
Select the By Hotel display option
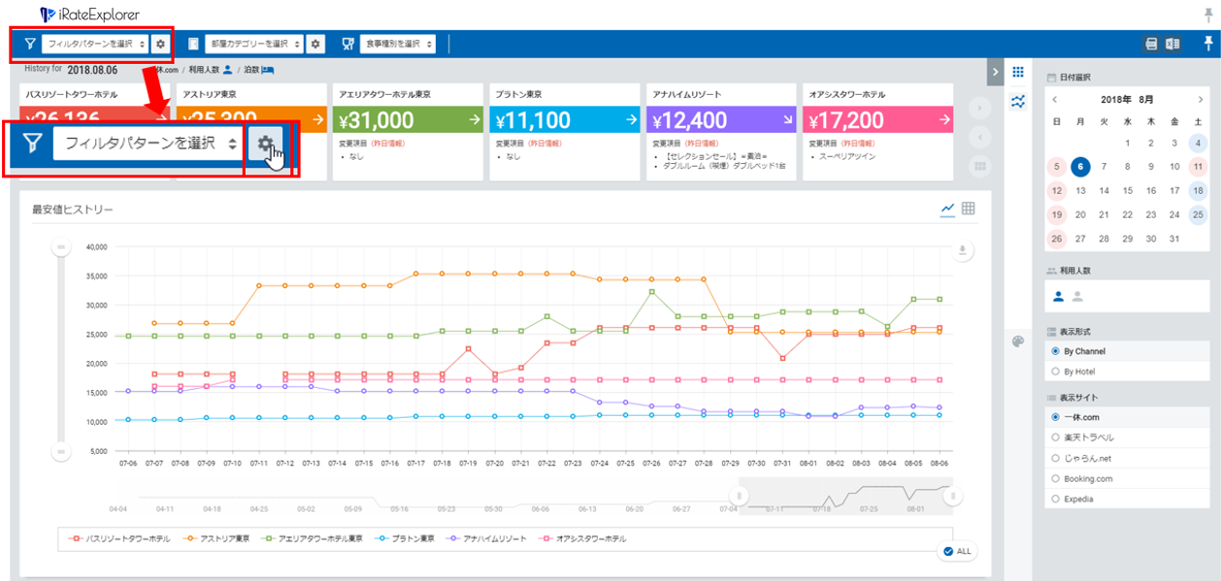pyautogui.click(x=1056, y=371)
